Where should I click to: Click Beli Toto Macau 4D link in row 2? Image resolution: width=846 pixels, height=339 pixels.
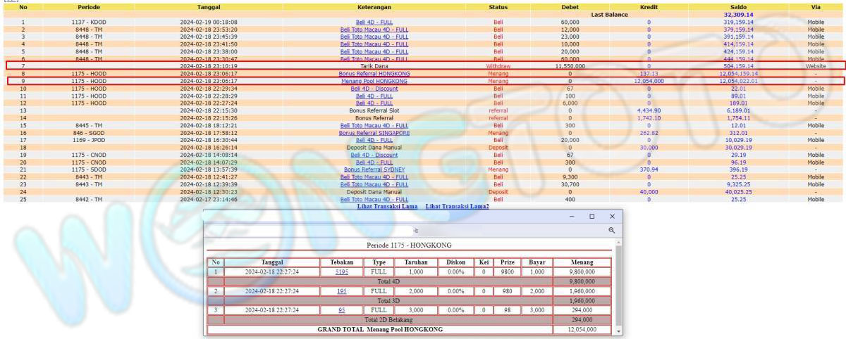point(374,30)
